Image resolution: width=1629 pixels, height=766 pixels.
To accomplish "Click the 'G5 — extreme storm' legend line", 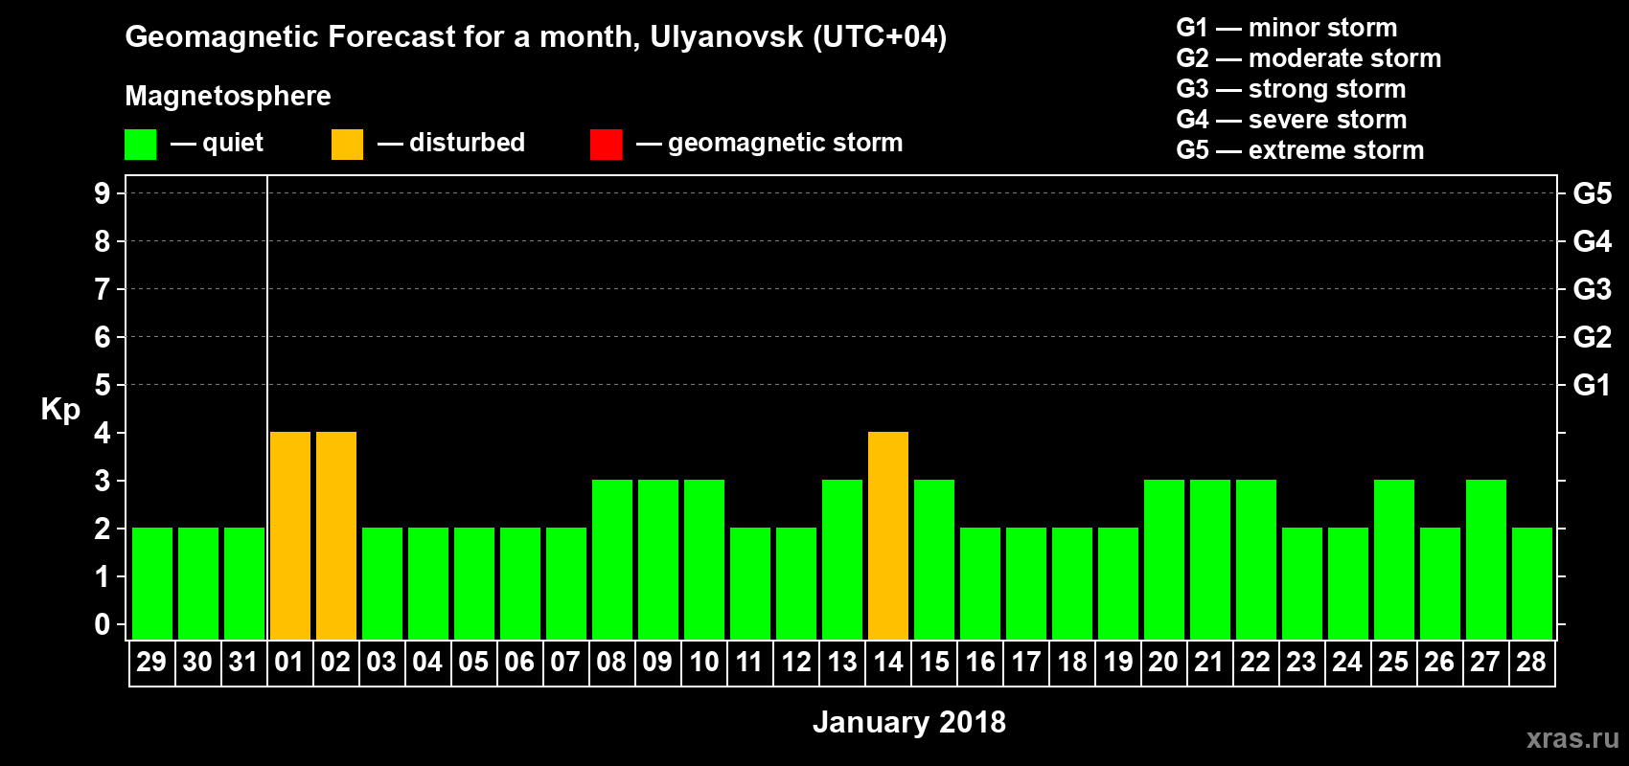I will [x=1300, y=150].
